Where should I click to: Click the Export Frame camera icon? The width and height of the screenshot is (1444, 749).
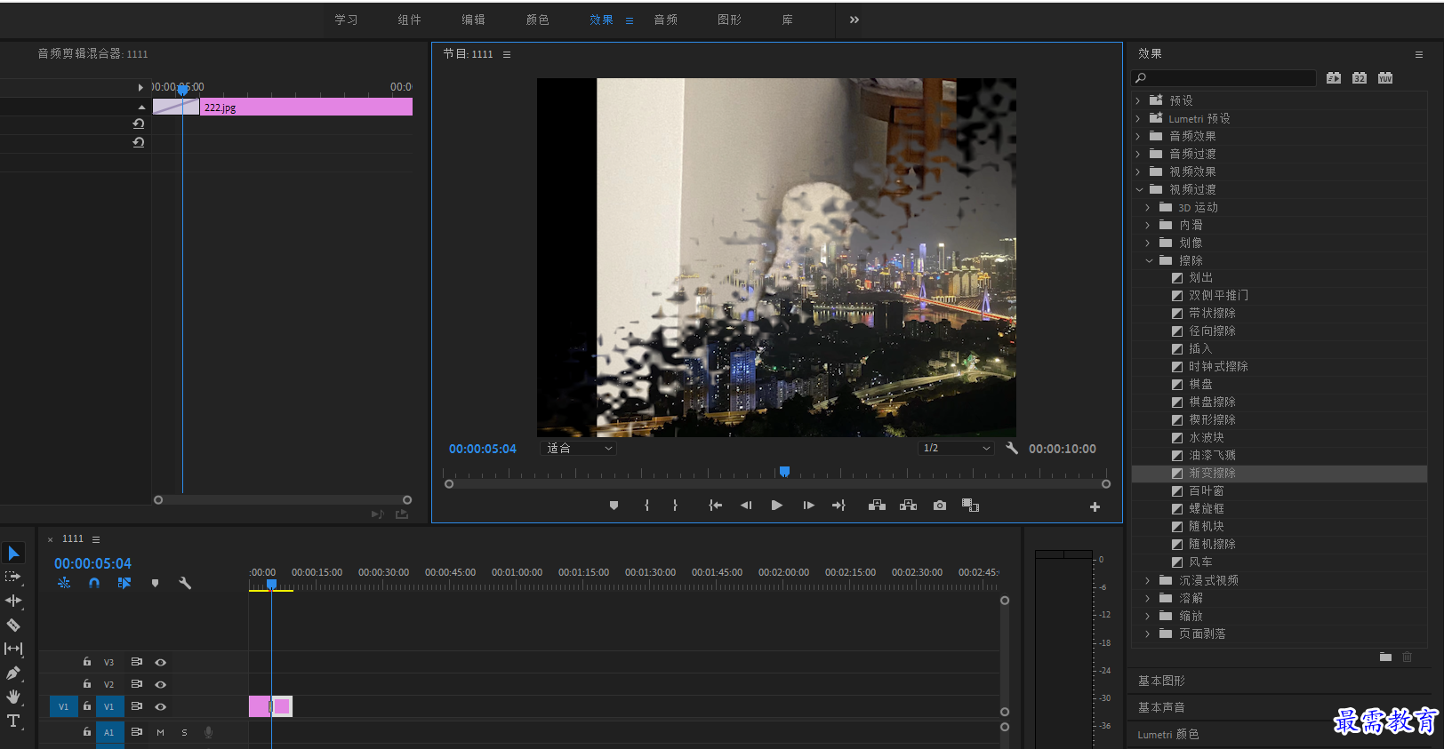(940, 506)
